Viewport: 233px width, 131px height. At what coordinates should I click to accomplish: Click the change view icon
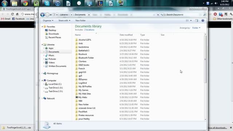click(187, 20)
